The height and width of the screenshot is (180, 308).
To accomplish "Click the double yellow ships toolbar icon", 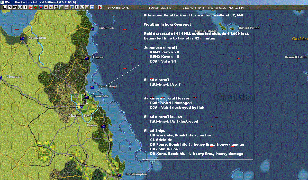I will click(56, 7).
